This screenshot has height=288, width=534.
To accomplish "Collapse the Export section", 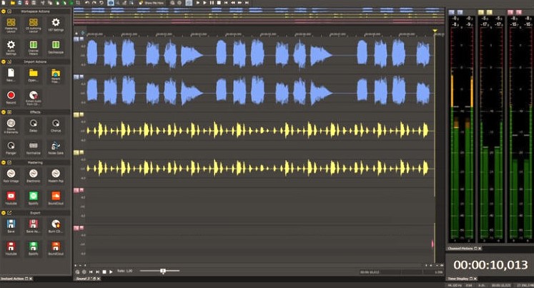I will pos(4,213).
